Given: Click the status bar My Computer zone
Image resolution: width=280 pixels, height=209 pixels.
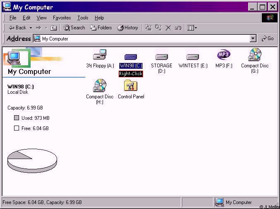Looking at the screenshot, I should point(246,202).
